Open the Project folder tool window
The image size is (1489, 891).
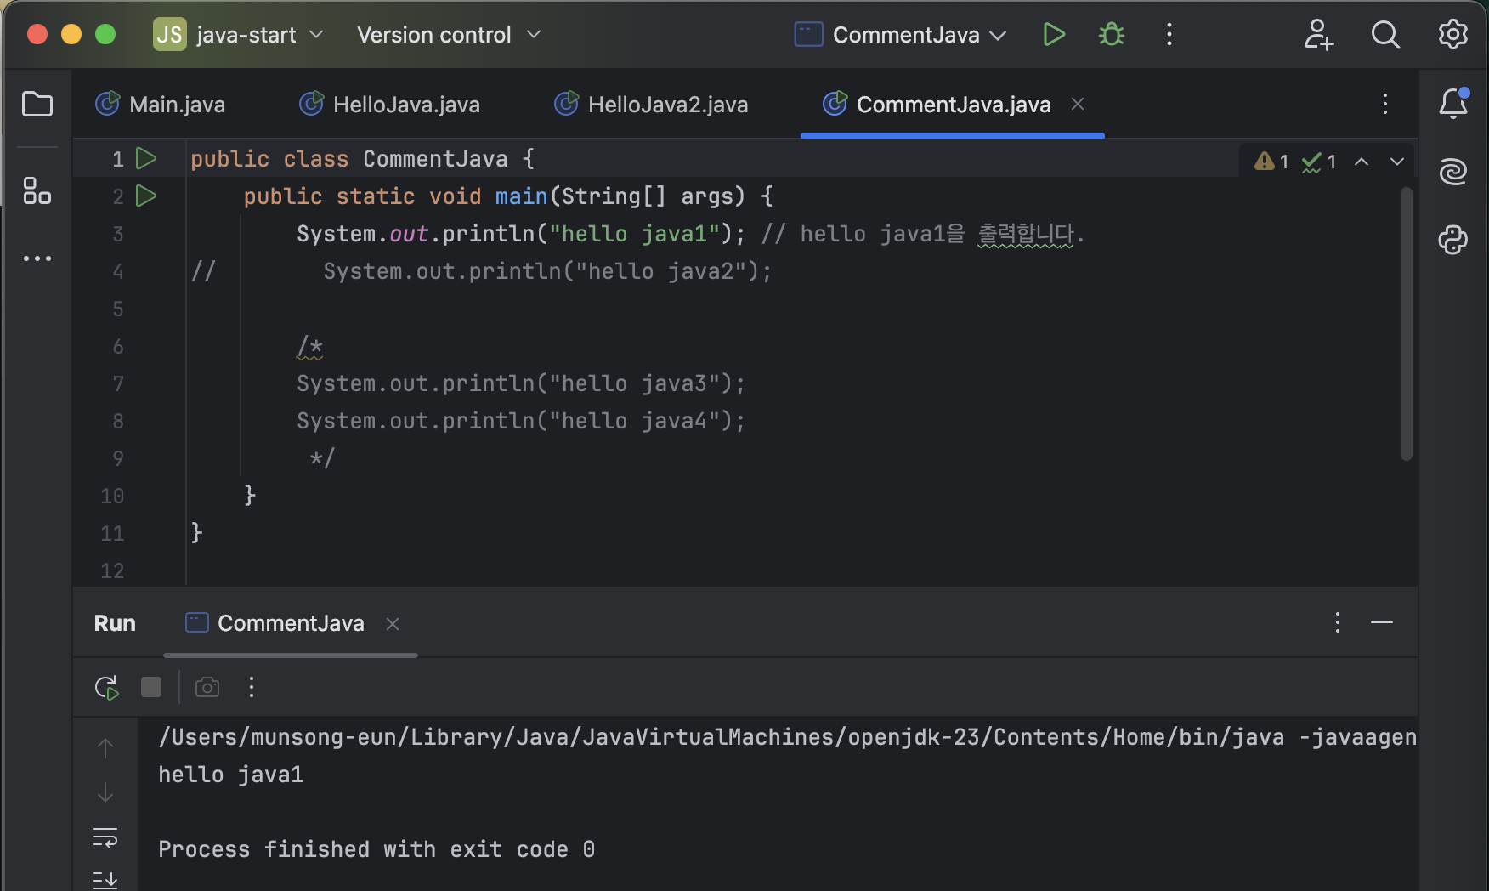[x=37, y=105]
